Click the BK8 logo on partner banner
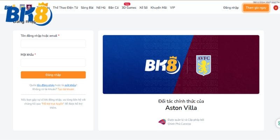This screenshot has height=140, width=280. point(162,65)
